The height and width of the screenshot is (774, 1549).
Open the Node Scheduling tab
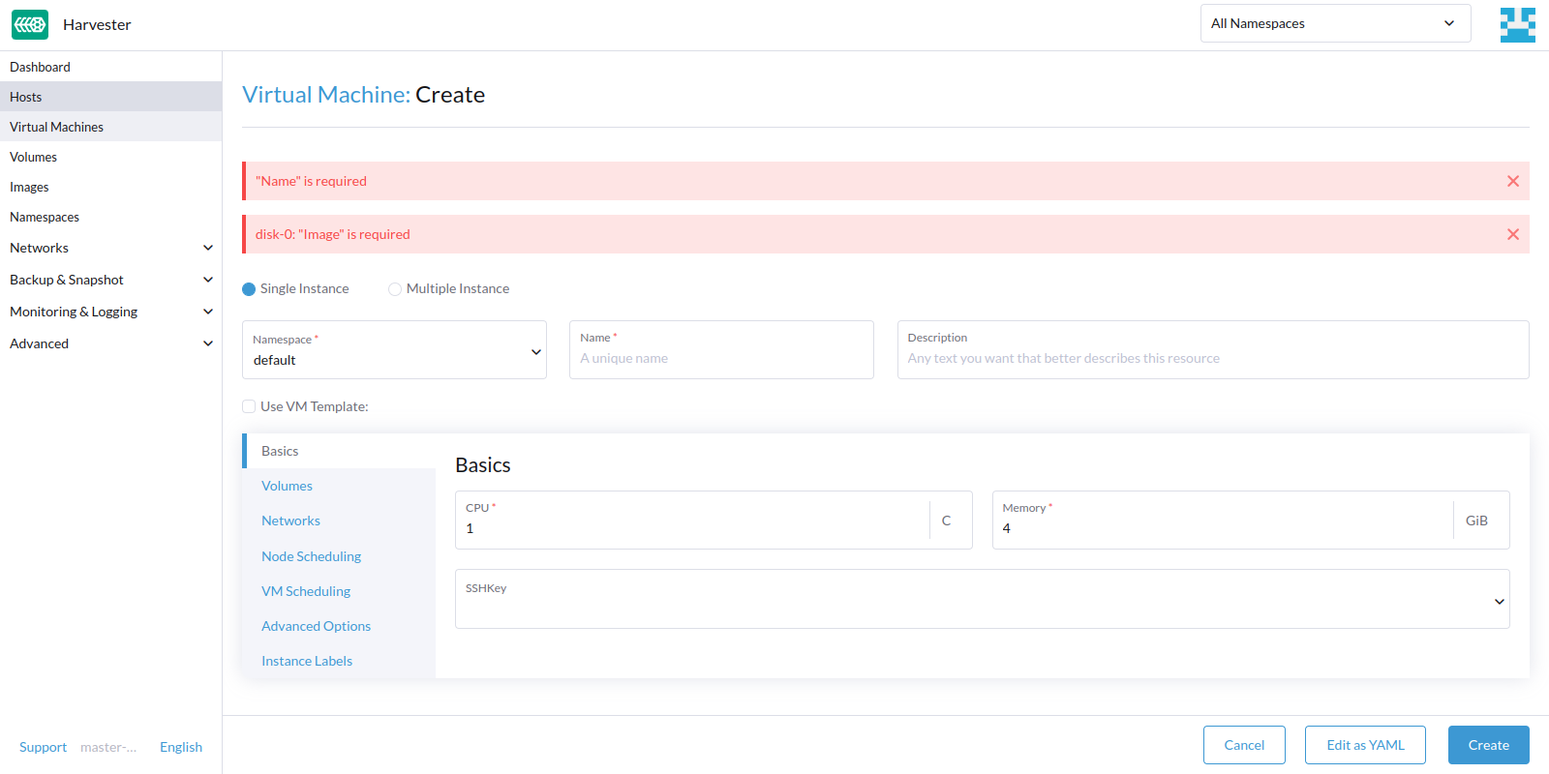click(311, 556)
